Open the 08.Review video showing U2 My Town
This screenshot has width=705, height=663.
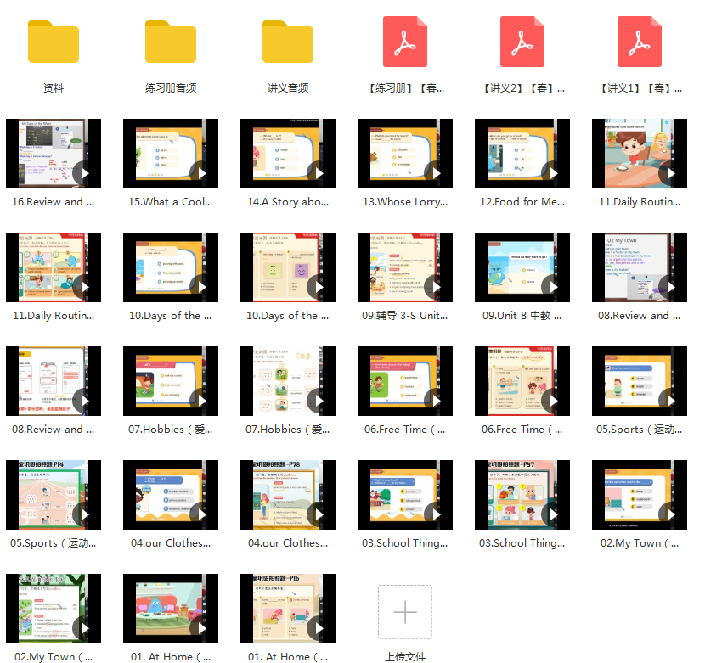click(640, 267)
